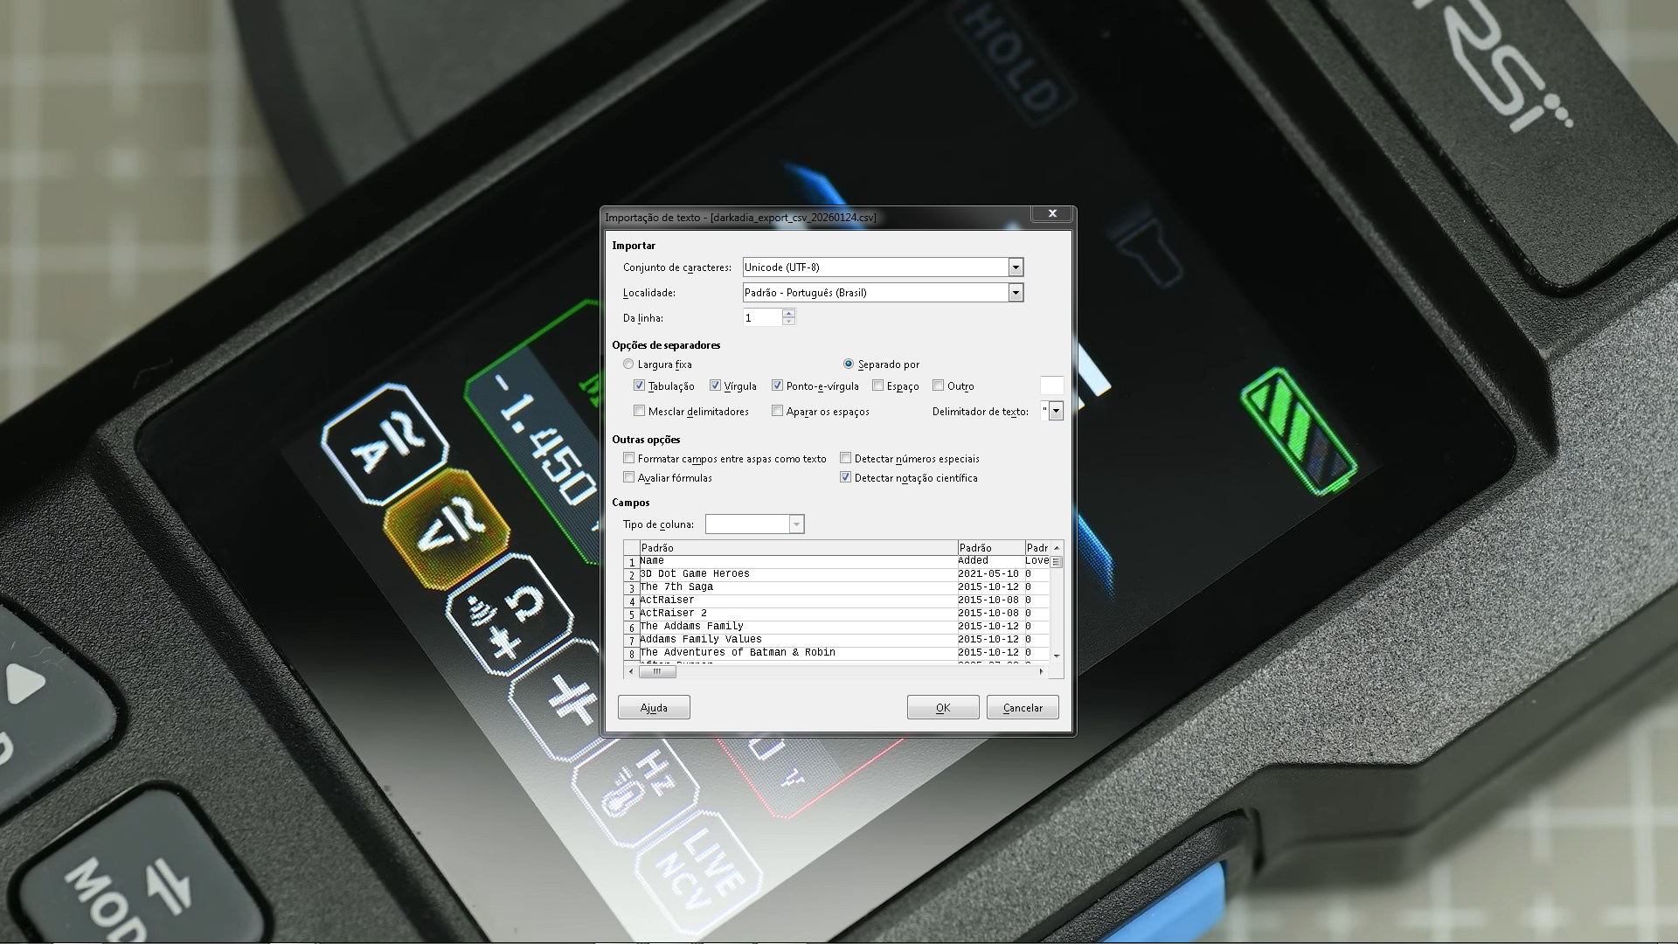The image size is (1678, 944).
Task: Select the Separado por radio option
Action: coord(848,364)
